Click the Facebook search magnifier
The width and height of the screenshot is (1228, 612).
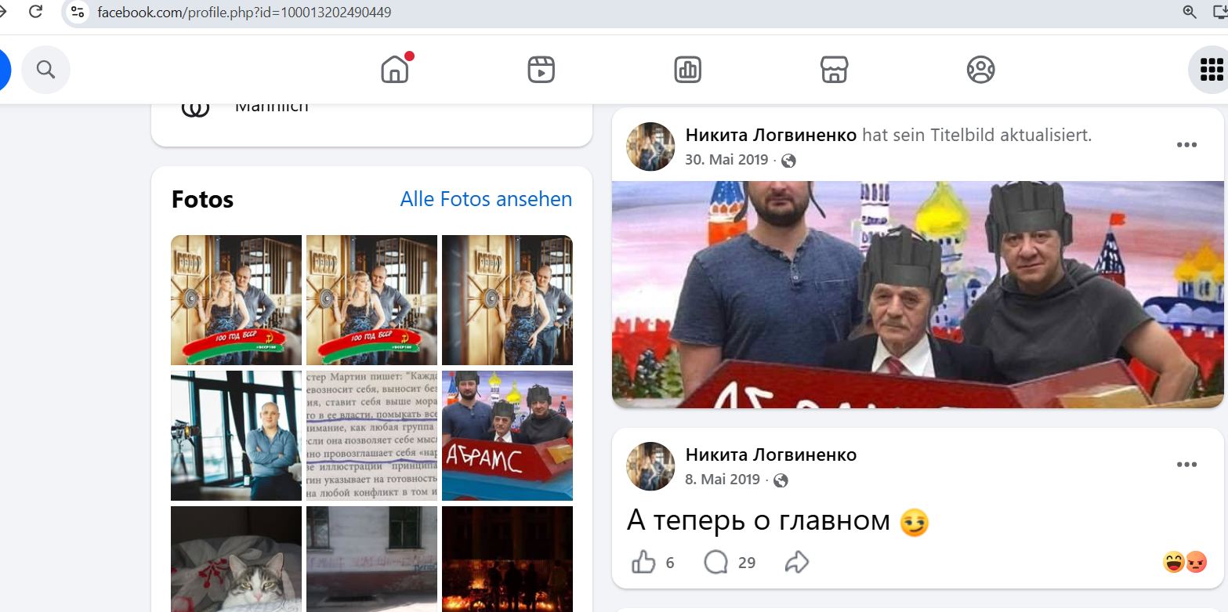45,70
